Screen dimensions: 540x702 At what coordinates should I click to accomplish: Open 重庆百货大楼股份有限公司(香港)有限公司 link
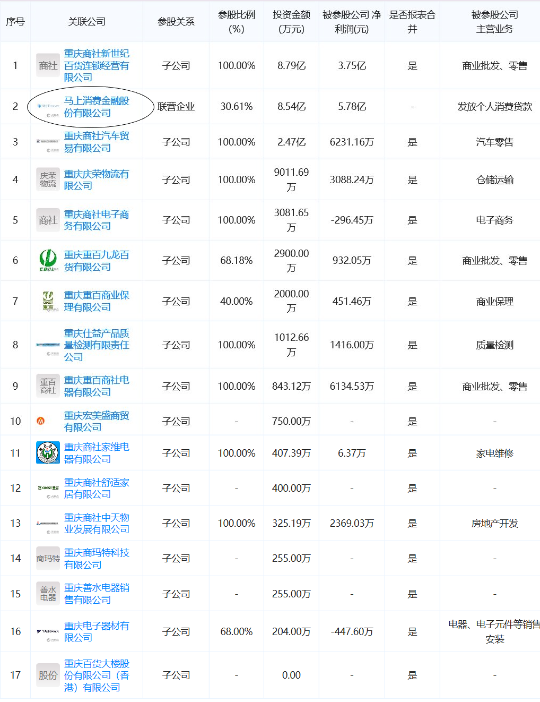(x=97, y=675)
